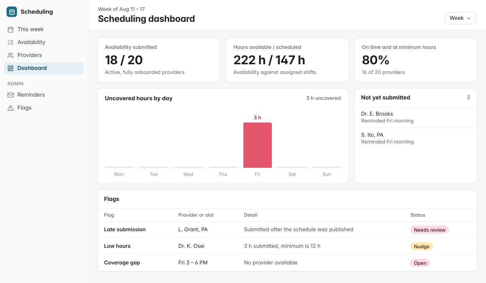Click the Not yet submitted count 2
This screenshot has height=283, width=486.
469,97
